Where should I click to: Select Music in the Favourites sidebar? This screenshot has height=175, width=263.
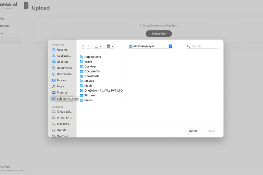click(62, 86)
